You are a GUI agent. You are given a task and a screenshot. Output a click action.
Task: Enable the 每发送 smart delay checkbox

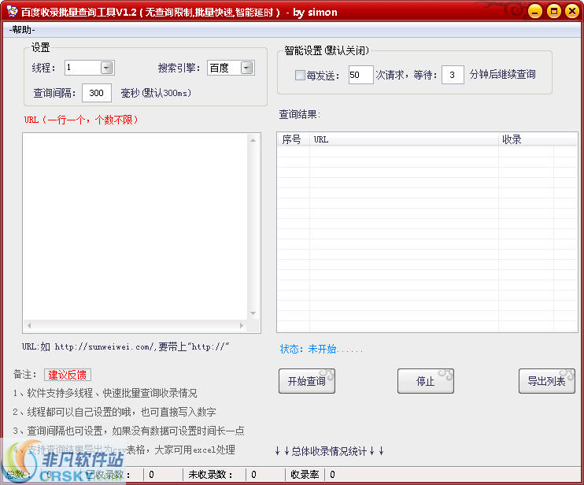coord(300,76)
